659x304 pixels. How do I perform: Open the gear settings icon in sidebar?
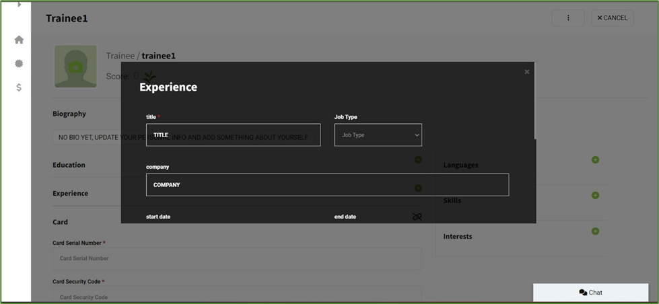pyautogui.click(x=19, y=63)
